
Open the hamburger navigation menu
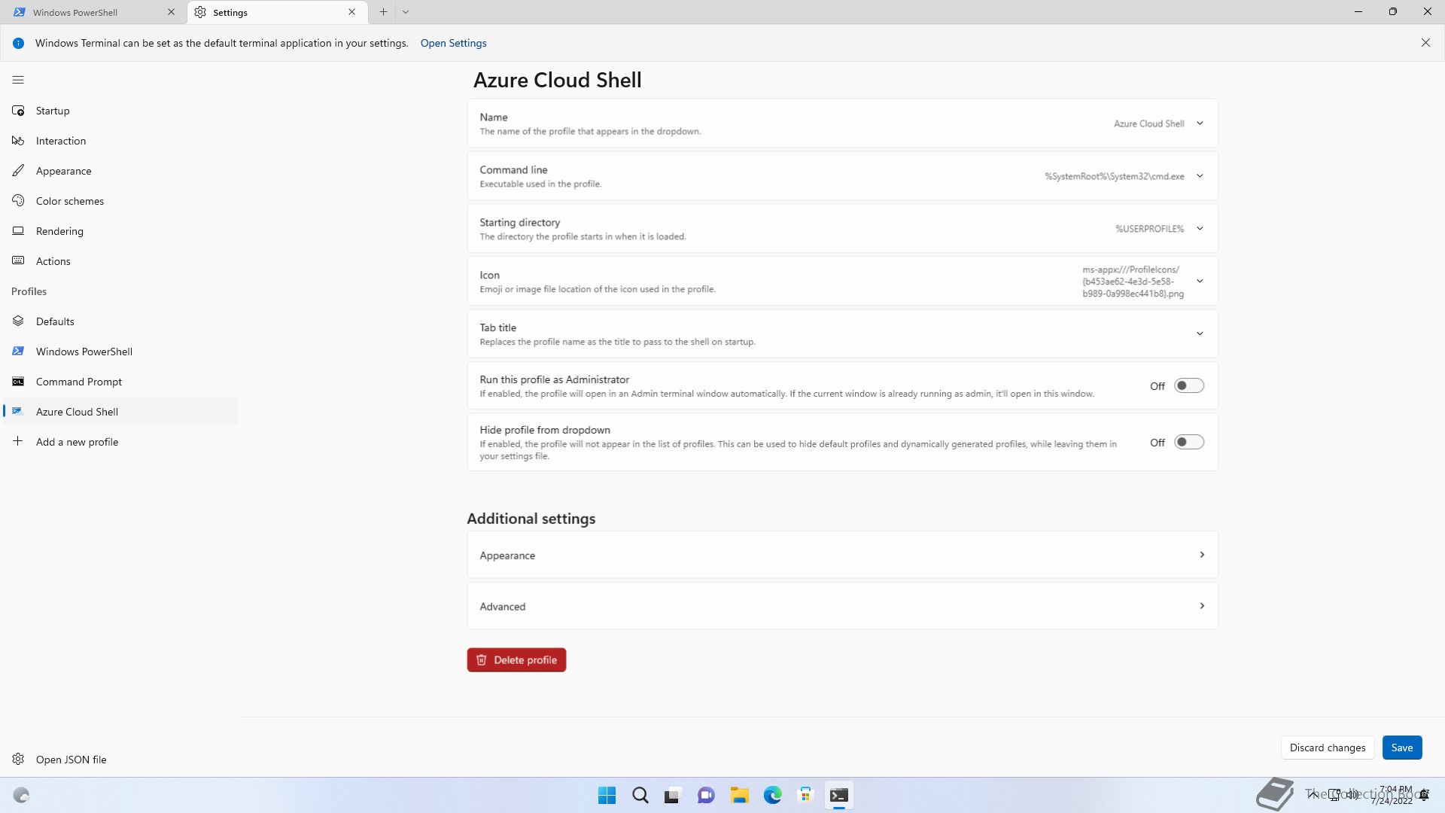pos(18,80)
